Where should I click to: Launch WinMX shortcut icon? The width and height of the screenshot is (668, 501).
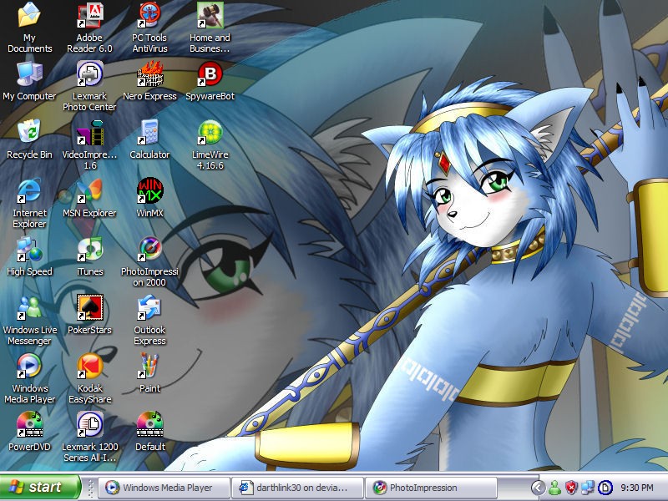pos(150,190)
